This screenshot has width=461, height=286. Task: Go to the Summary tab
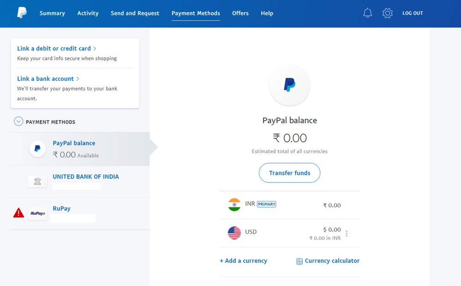point(52,13)
